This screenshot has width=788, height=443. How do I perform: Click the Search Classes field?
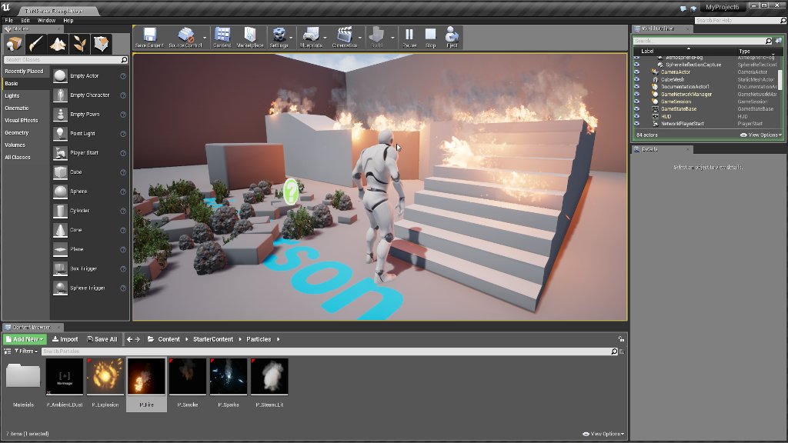coord(65,60)
